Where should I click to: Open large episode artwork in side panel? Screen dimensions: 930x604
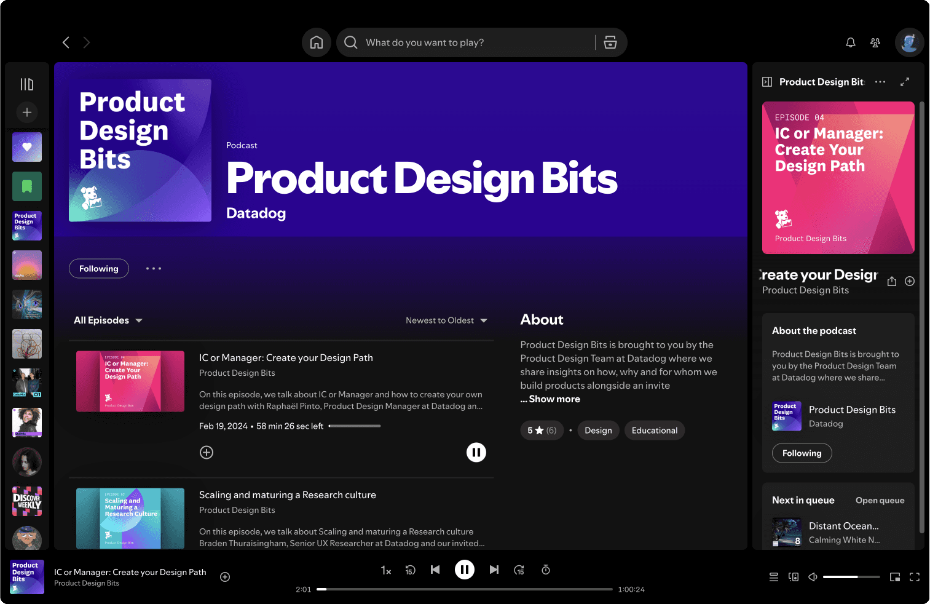pyautogui.click(x=838, y=178)
